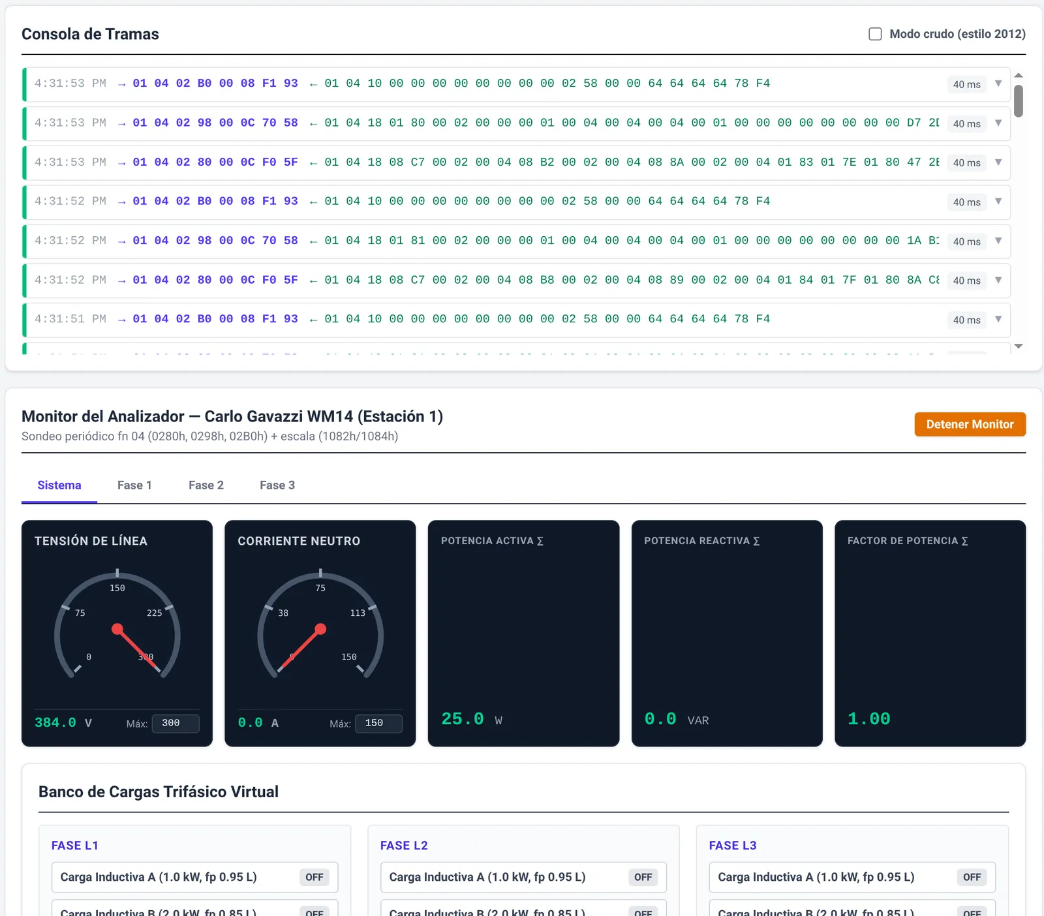Toggle Carga Inductiva A OFF in Fase L2
Viewport: 1044px width, 916px height.
[x=643, y=878]
